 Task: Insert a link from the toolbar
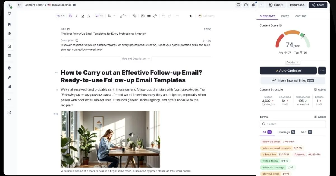155,16
